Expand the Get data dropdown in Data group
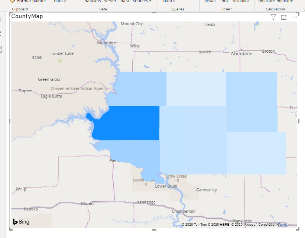Viewport: 305px width, 238px height. [x=60, y=1]
